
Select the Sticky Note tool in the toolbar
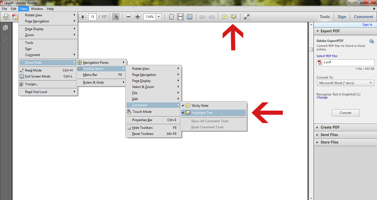click(x=224, y=17)
